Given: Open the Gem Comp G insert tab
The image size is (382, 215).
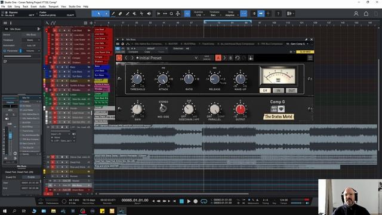Looking at the screenshot, I should pos(295,44).
